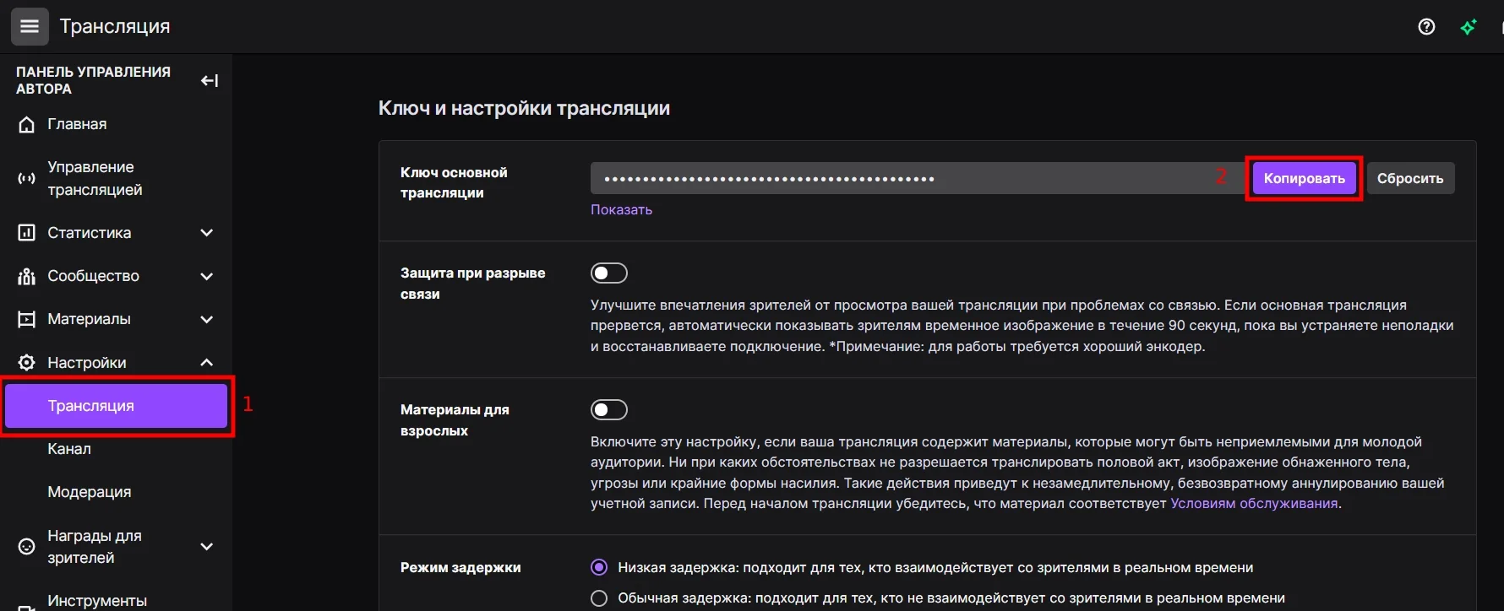Viewport: 1504px width, 611px height.
Task: Choose the Обычная задержка radio option
Action: 599,598
